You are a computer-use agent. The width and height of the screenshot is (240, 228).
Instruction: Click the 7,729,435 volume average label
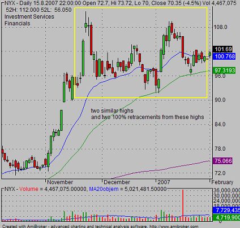point(226,210)
